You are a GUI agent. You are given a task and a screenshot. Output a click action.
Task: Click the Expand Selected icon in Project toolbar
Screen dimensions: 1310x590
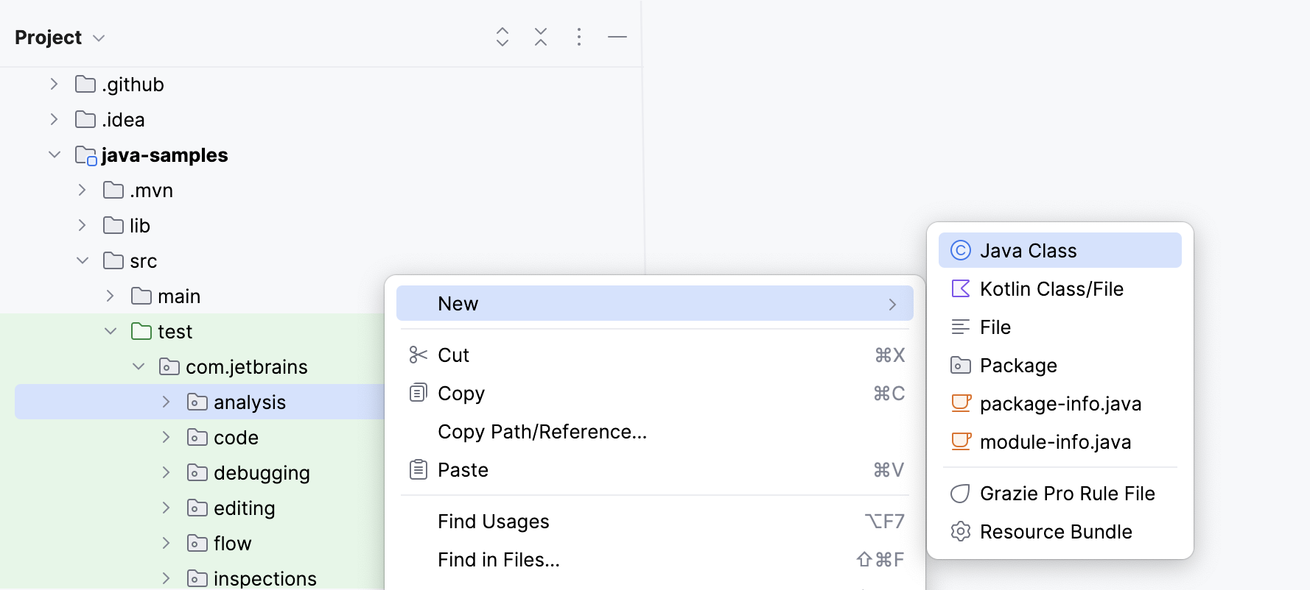point(502,37)
